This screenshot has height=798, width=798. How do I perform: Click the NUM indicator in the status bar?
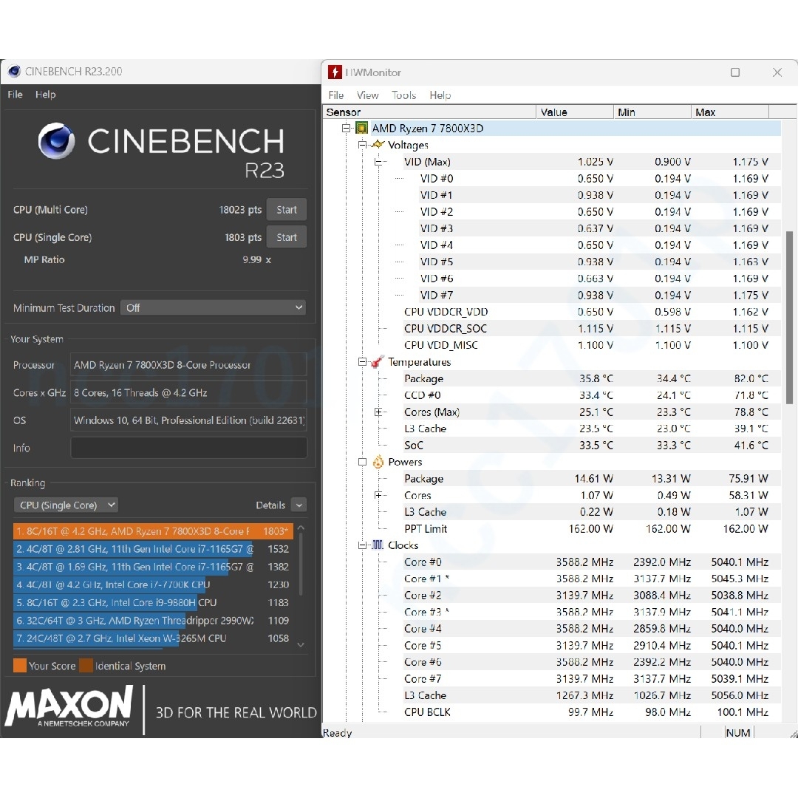coord(738,733)
